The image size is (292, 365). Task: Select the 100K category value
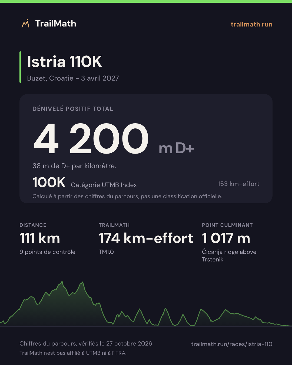click(49, 182)
